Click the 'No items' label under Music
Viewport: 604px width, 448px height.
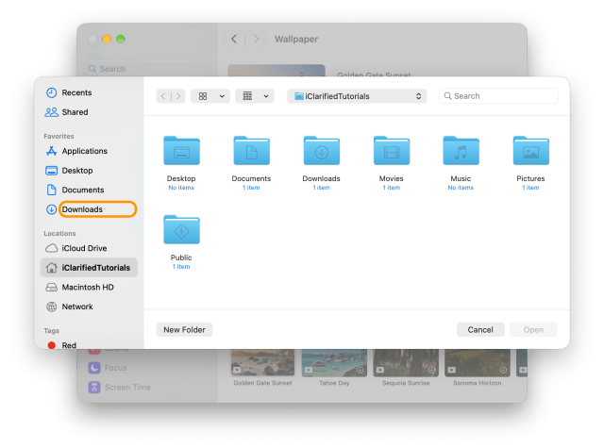pyautogui.click(x=461, y=188)
